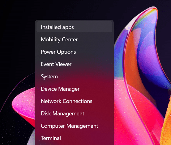Open Installed apps from the menu
171x145 pixels.
tap(74, 27)
